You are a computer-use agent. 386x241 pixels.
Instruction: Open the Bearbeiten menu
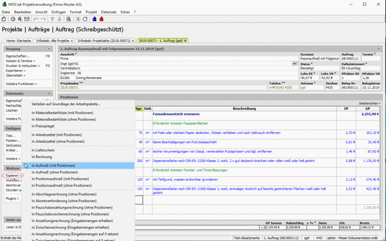coord(23,12)
